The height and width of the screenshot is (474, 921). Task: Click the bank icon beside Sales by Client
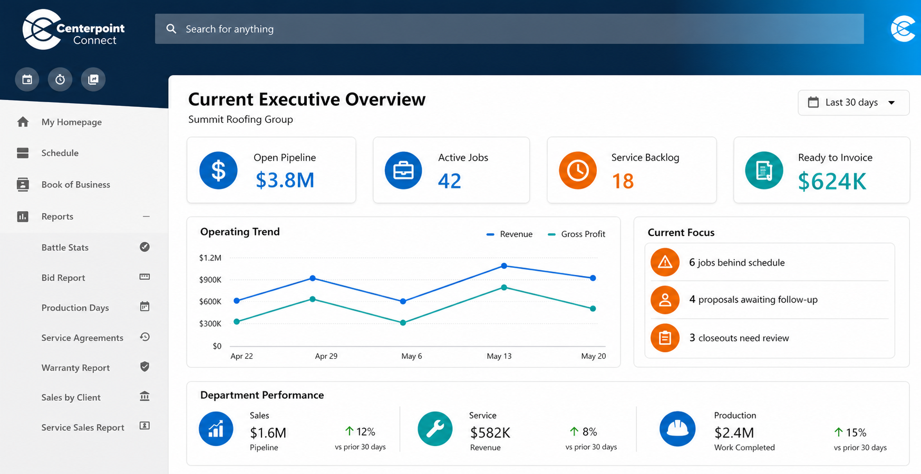[144, 396]
